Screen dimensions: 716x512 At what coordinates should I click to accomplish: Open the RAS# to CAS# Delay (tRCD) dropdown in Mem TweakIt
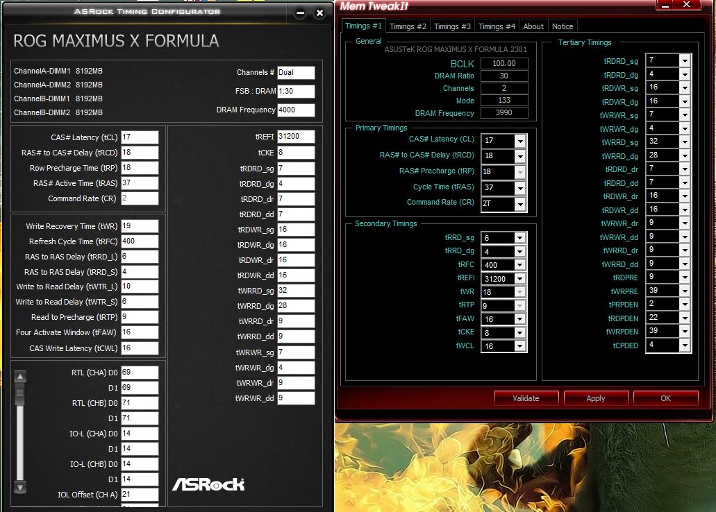(x=520, y=157)
